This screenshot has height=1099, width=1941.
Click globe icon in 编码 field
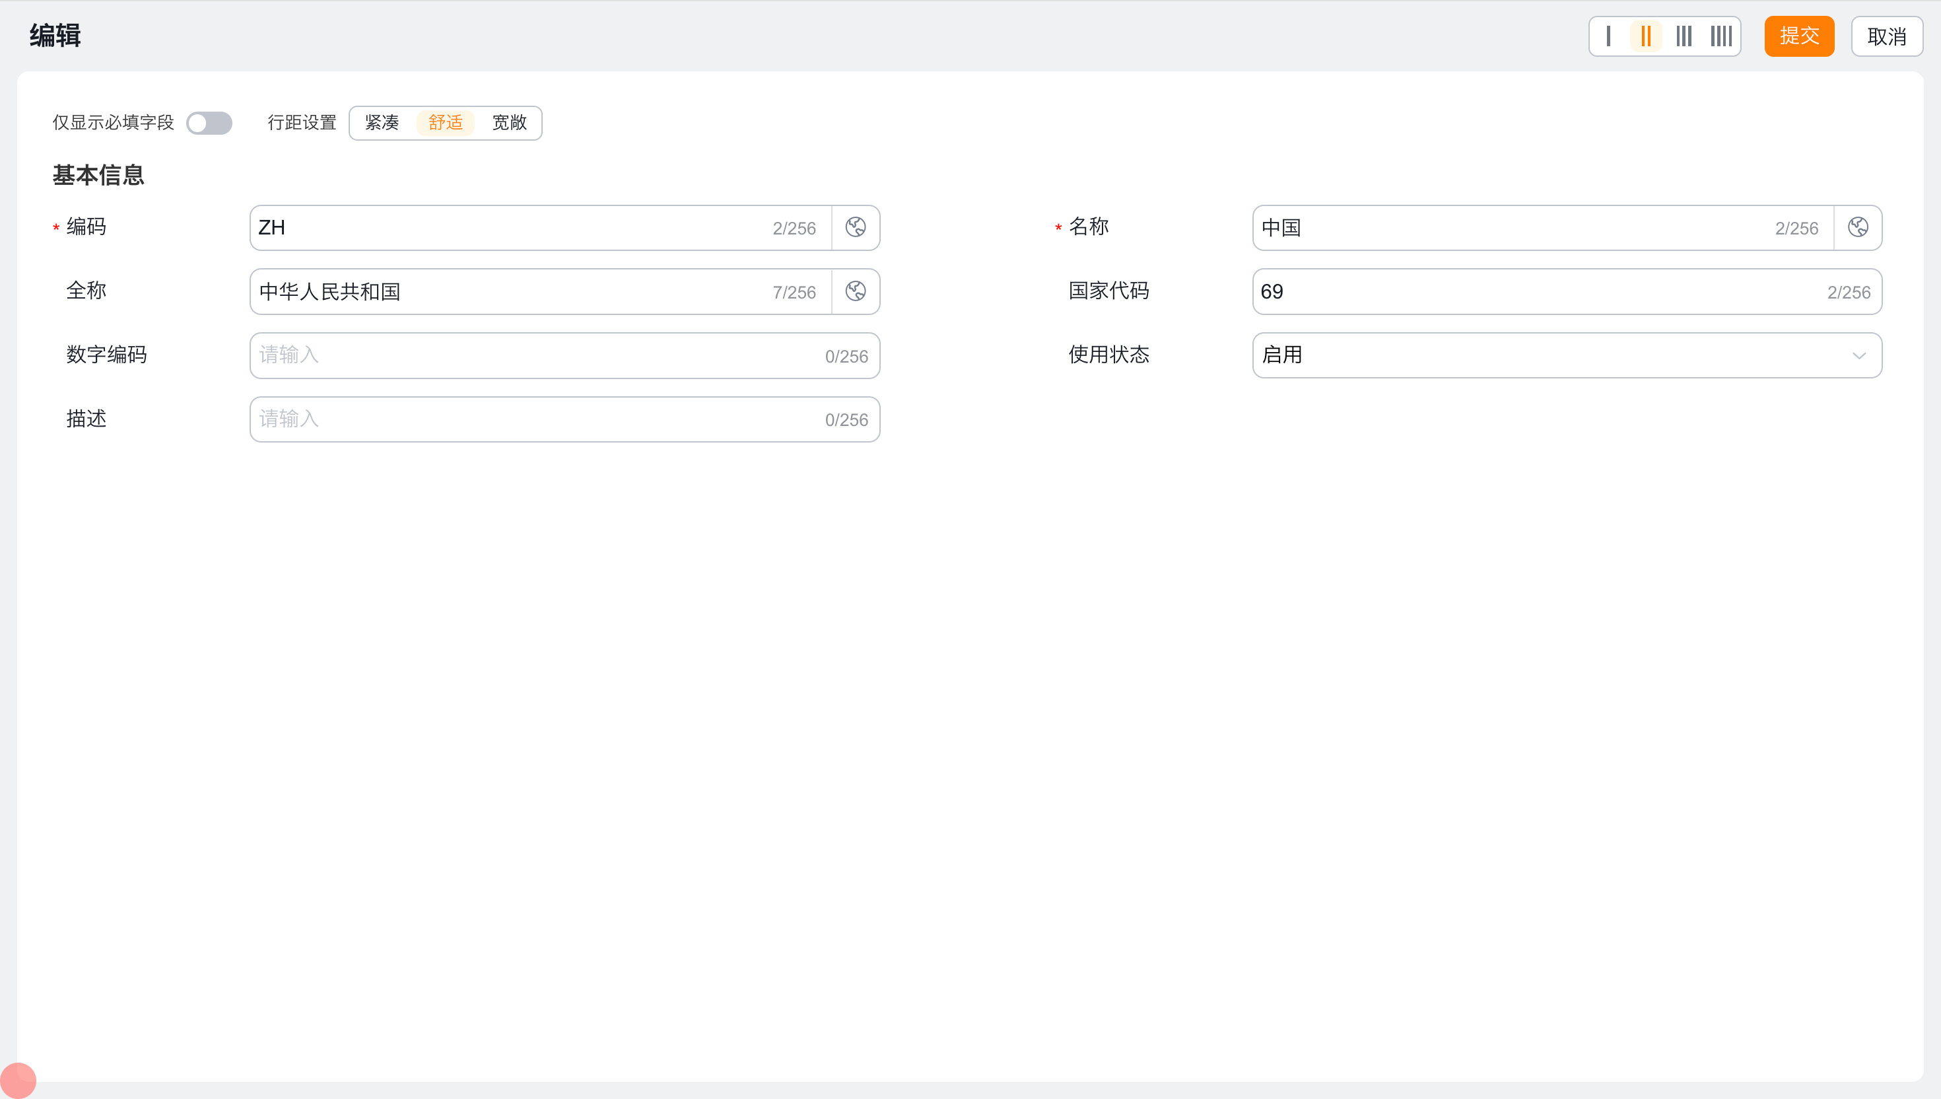click(x=856, y=227)
